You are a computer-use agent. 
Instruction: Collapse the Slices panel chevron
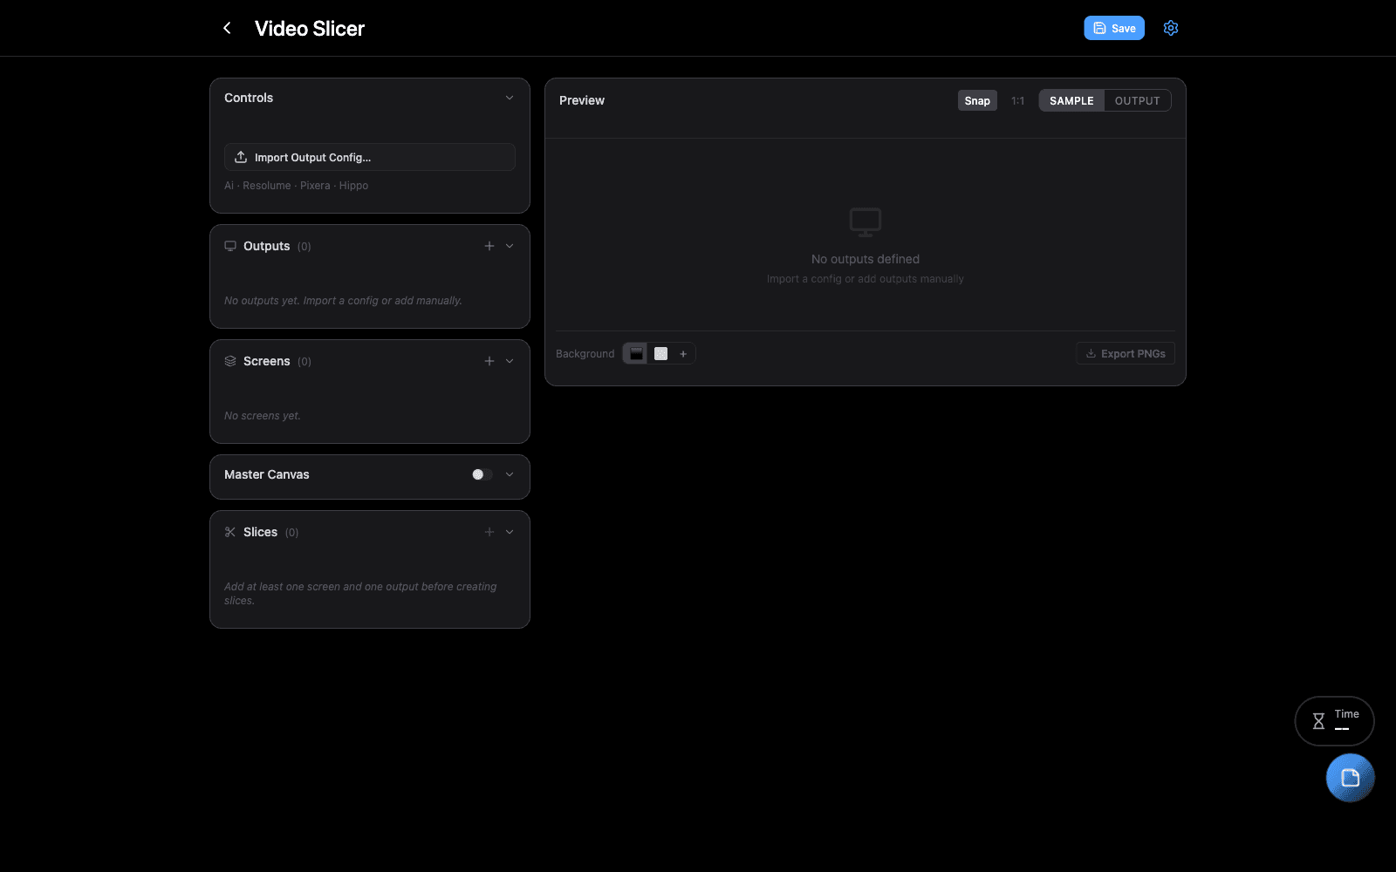coord(510,532)
